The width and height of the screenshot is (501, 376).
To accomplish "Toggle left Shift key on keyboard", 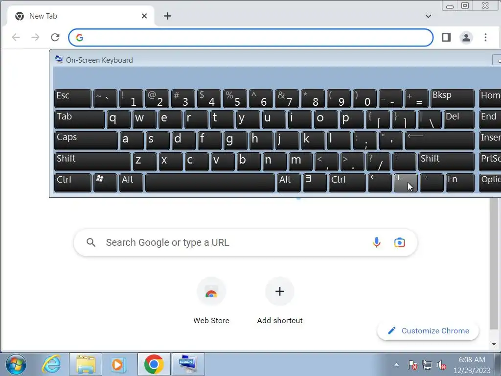I will (x=92, y=162).
